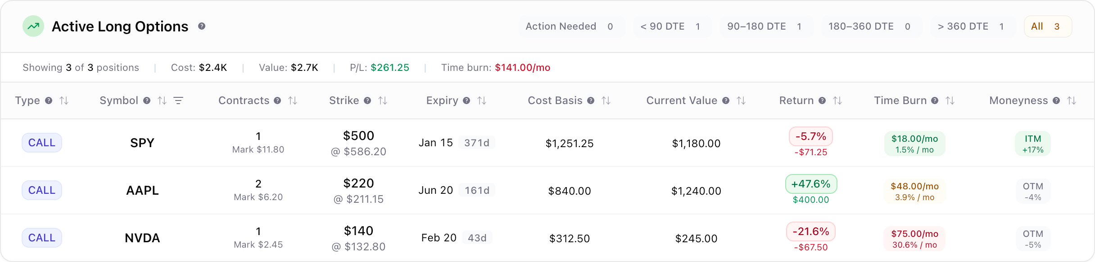Screen dimensions: 1095x262
Task: Click the Time Burn column help icon
Action: [x=935, y=101]
